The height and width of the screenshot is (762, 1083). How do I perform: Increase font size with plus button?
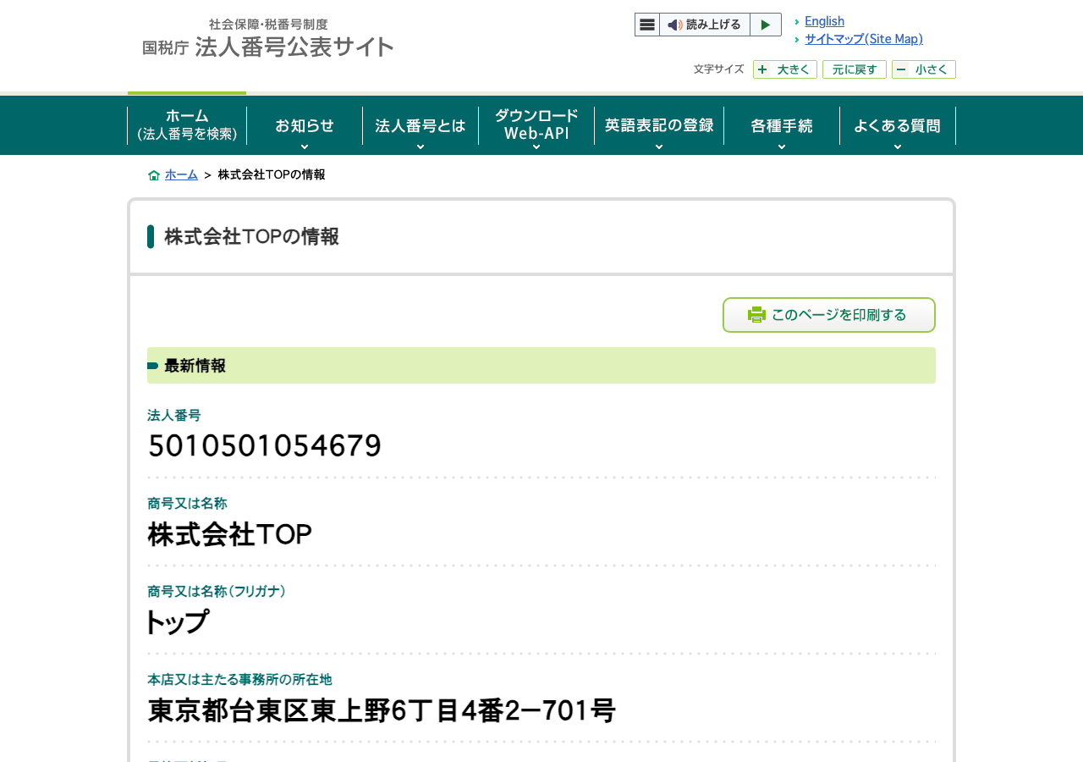(785, 69)
